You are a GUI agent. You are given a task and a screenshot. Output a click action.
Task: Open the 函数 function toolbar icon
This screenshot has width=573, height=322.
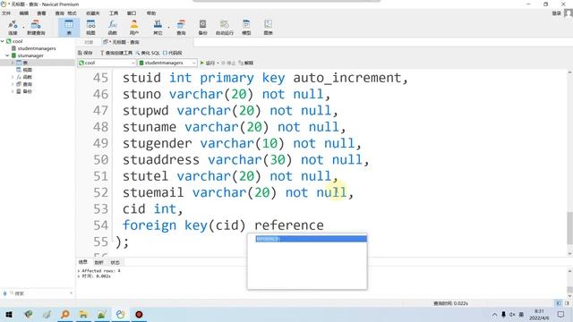(x=112, y=28)
